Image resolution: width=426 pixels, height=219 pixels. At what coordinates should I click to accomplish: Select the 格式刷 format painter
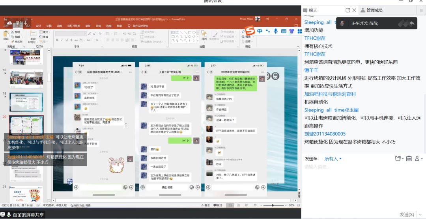[x=17, y=42]
